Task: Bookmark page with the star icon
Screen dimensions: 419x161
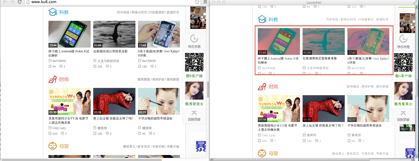Action: tap(197, 2)
